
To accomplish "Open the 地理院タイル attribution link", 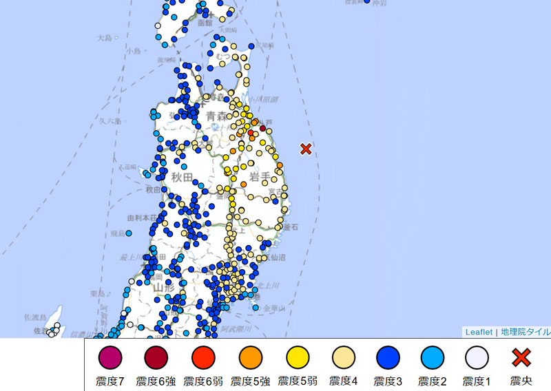I will point(526,332).
